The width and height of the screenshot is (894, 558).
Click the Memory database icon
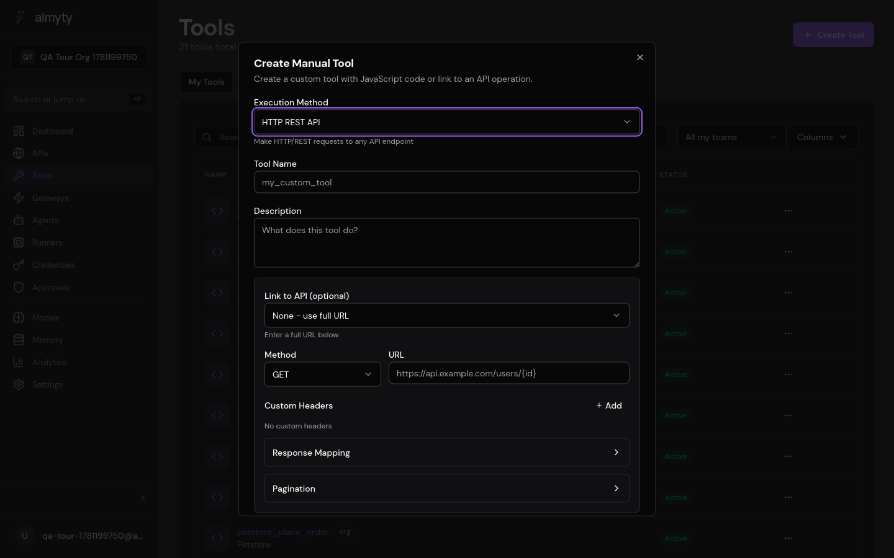19,340
